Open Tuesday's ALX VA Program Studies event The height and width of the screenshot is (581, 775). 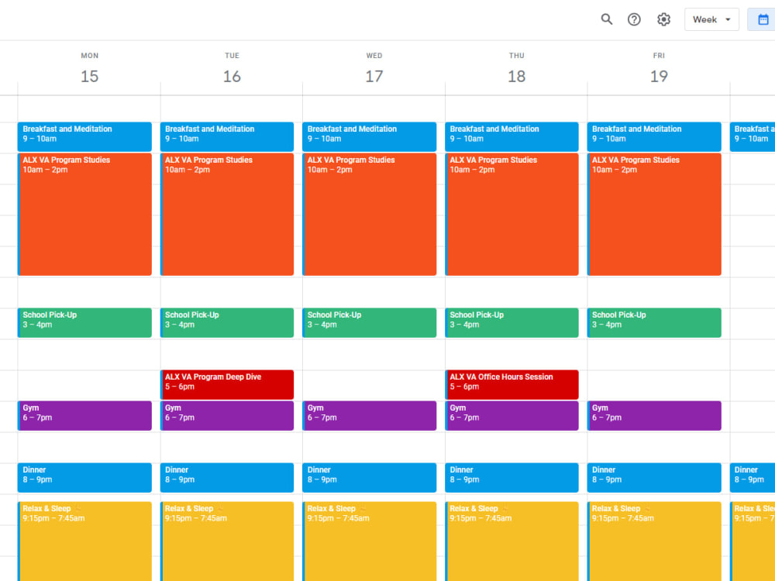coord(227,215)
